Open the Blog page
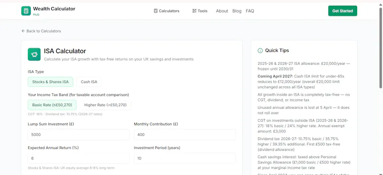This screenshot has width=383, height=175. point(237,11)
